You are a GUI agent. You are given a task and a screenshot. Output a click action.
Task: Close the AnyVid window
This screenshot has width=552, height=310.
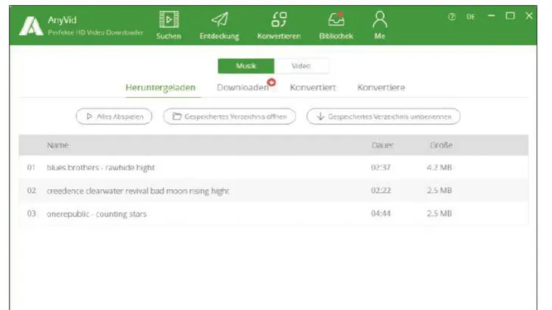pyautogui.click(x=528, y=16)
